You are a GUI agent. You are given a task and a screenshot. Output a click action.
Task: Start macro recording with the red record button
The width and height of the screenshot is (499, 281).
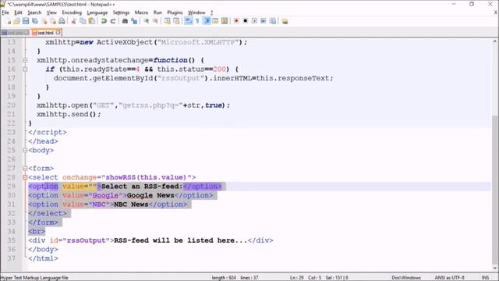236,21
